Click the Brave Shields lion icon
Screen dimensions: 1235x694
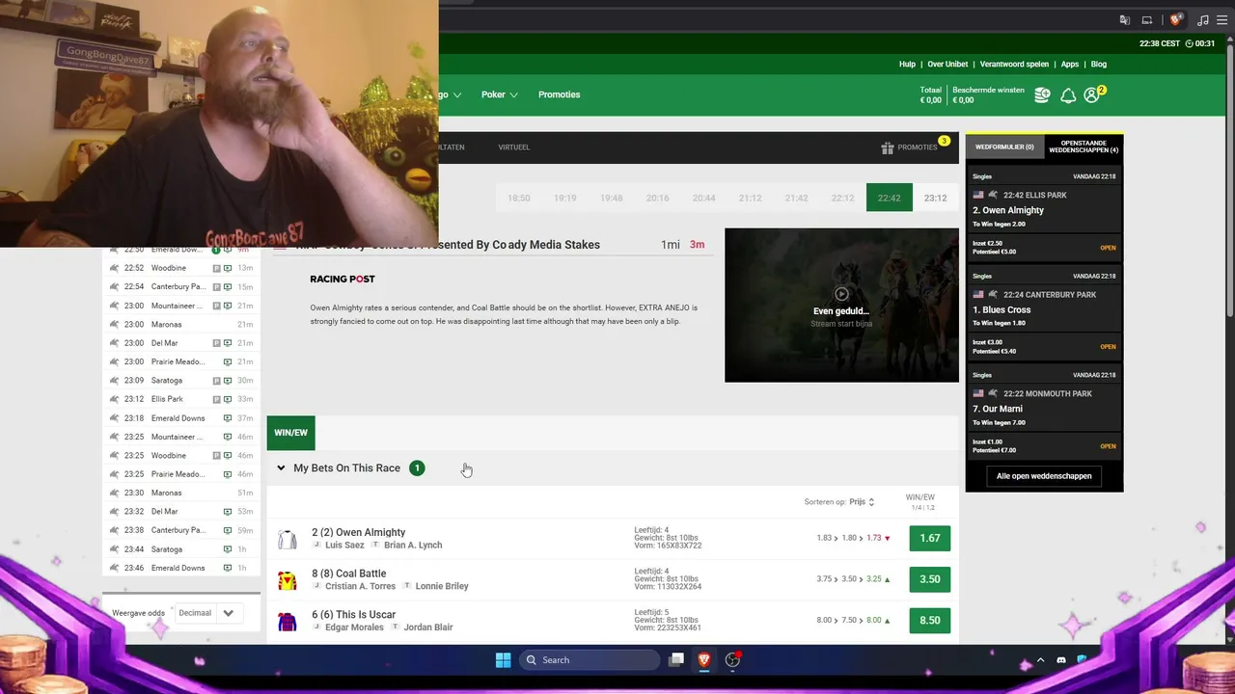pyautogui.click(x=1175, y=20)
